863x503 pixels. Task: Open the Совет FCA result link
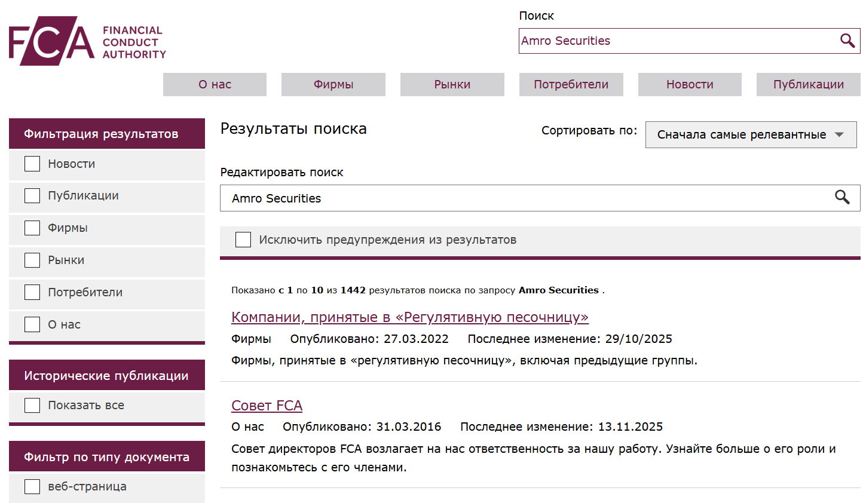click(267, 405)
